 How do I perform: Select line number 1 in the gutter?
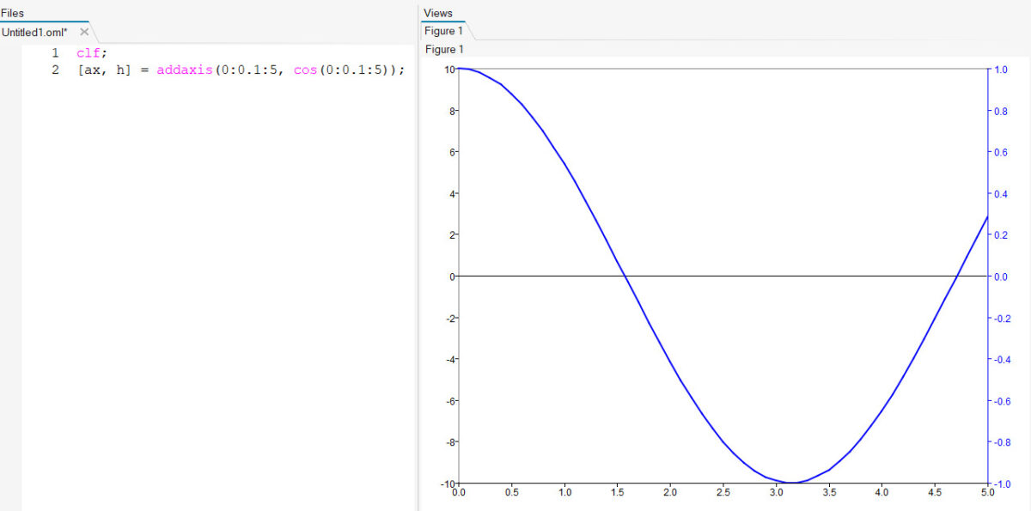point(55,52)
